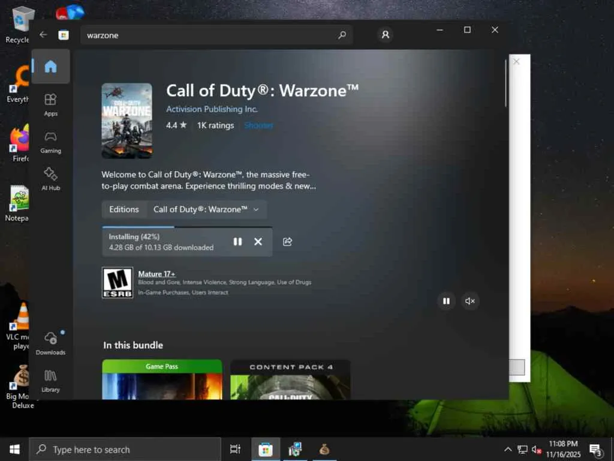The width and height of the screenshot is (614, 461).
Task: Open the Downloads page in sidebar
Action: [50, 343]
